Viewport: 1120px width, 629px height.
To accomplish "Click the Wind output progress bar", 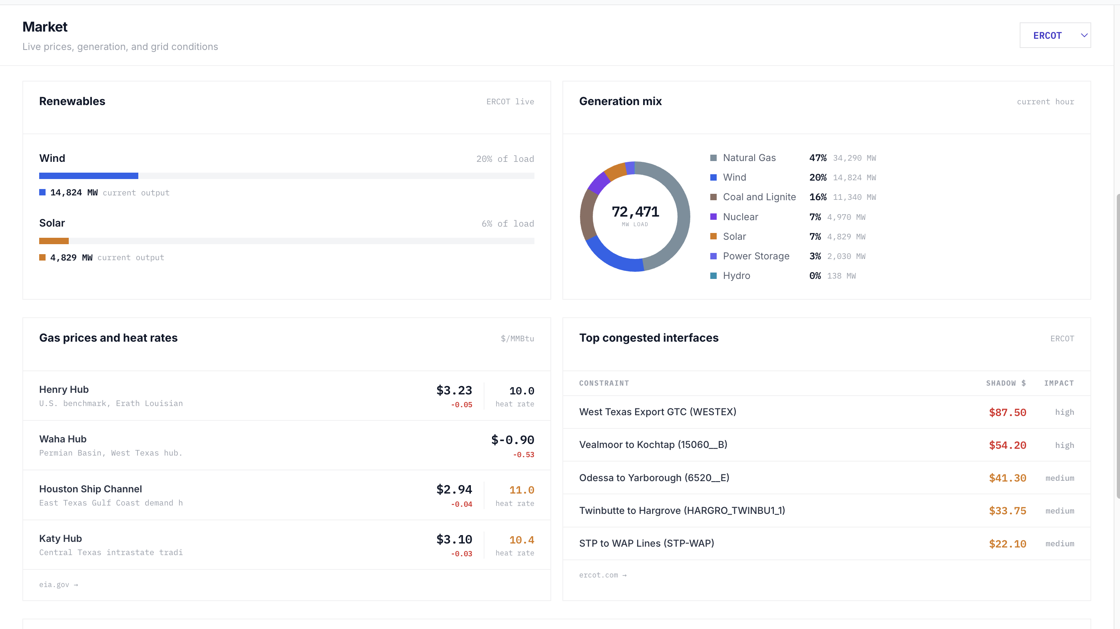I will point(287,176).
